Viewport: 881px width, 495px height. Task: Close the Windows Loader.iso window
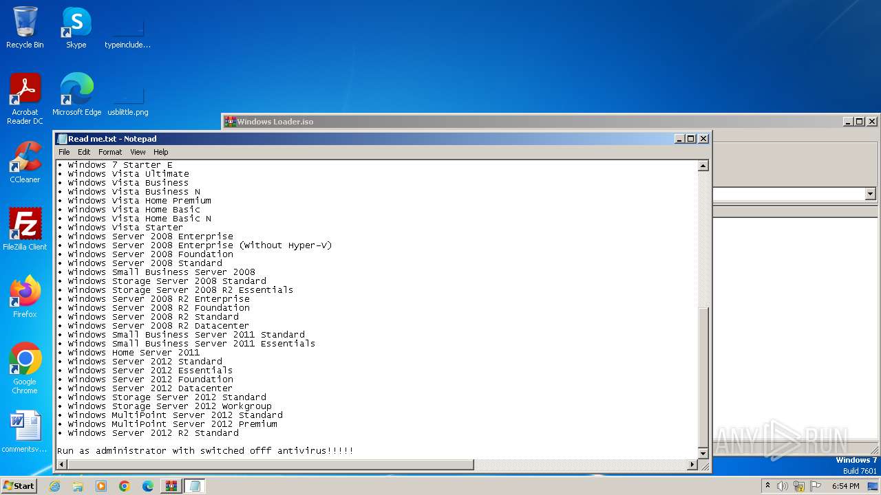click(872, 122)
